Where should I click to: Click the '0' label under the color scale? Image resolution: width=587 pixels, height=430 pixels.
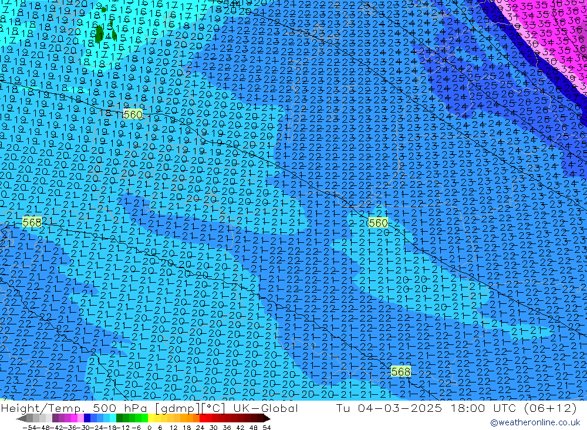point(149,428)
